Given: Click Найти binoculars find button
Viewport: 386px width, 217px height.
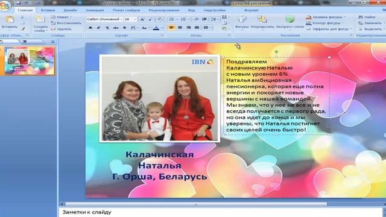Looking at the screenshot, I should (367, 17).
